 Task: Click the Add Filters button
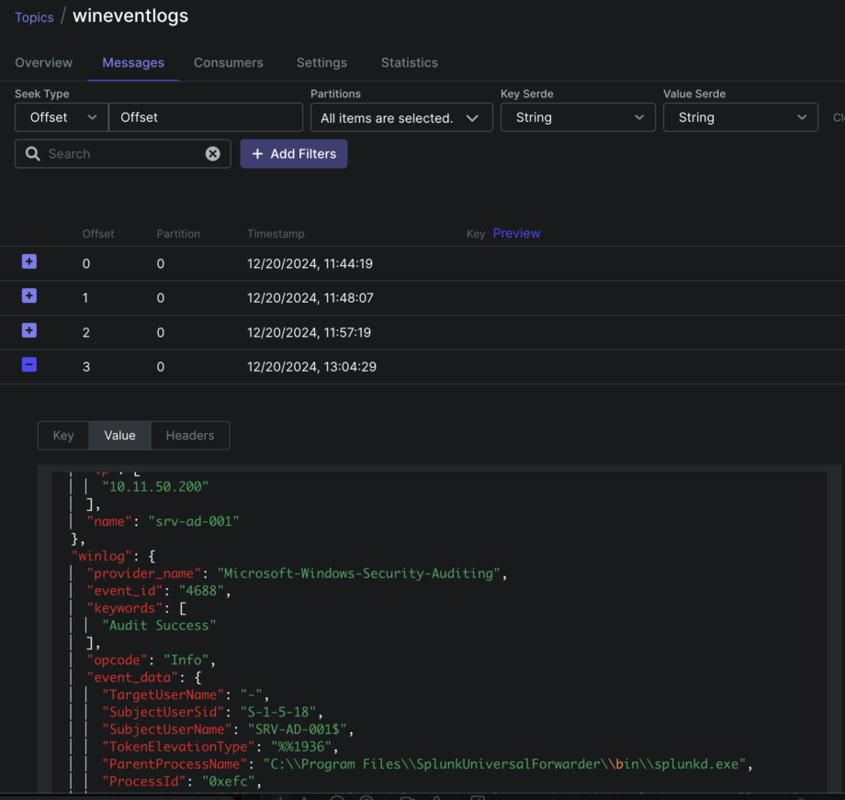(x=293, y=153)
